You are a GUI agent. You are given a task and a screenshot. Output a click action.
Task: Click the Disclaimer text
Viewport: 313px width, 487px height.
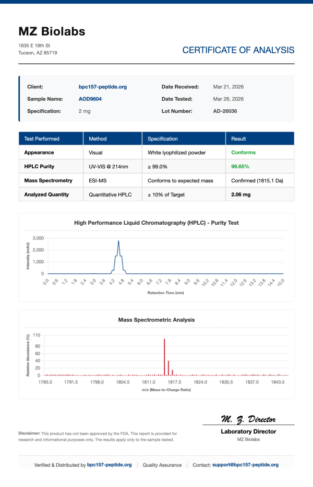(x=98, y=437)
